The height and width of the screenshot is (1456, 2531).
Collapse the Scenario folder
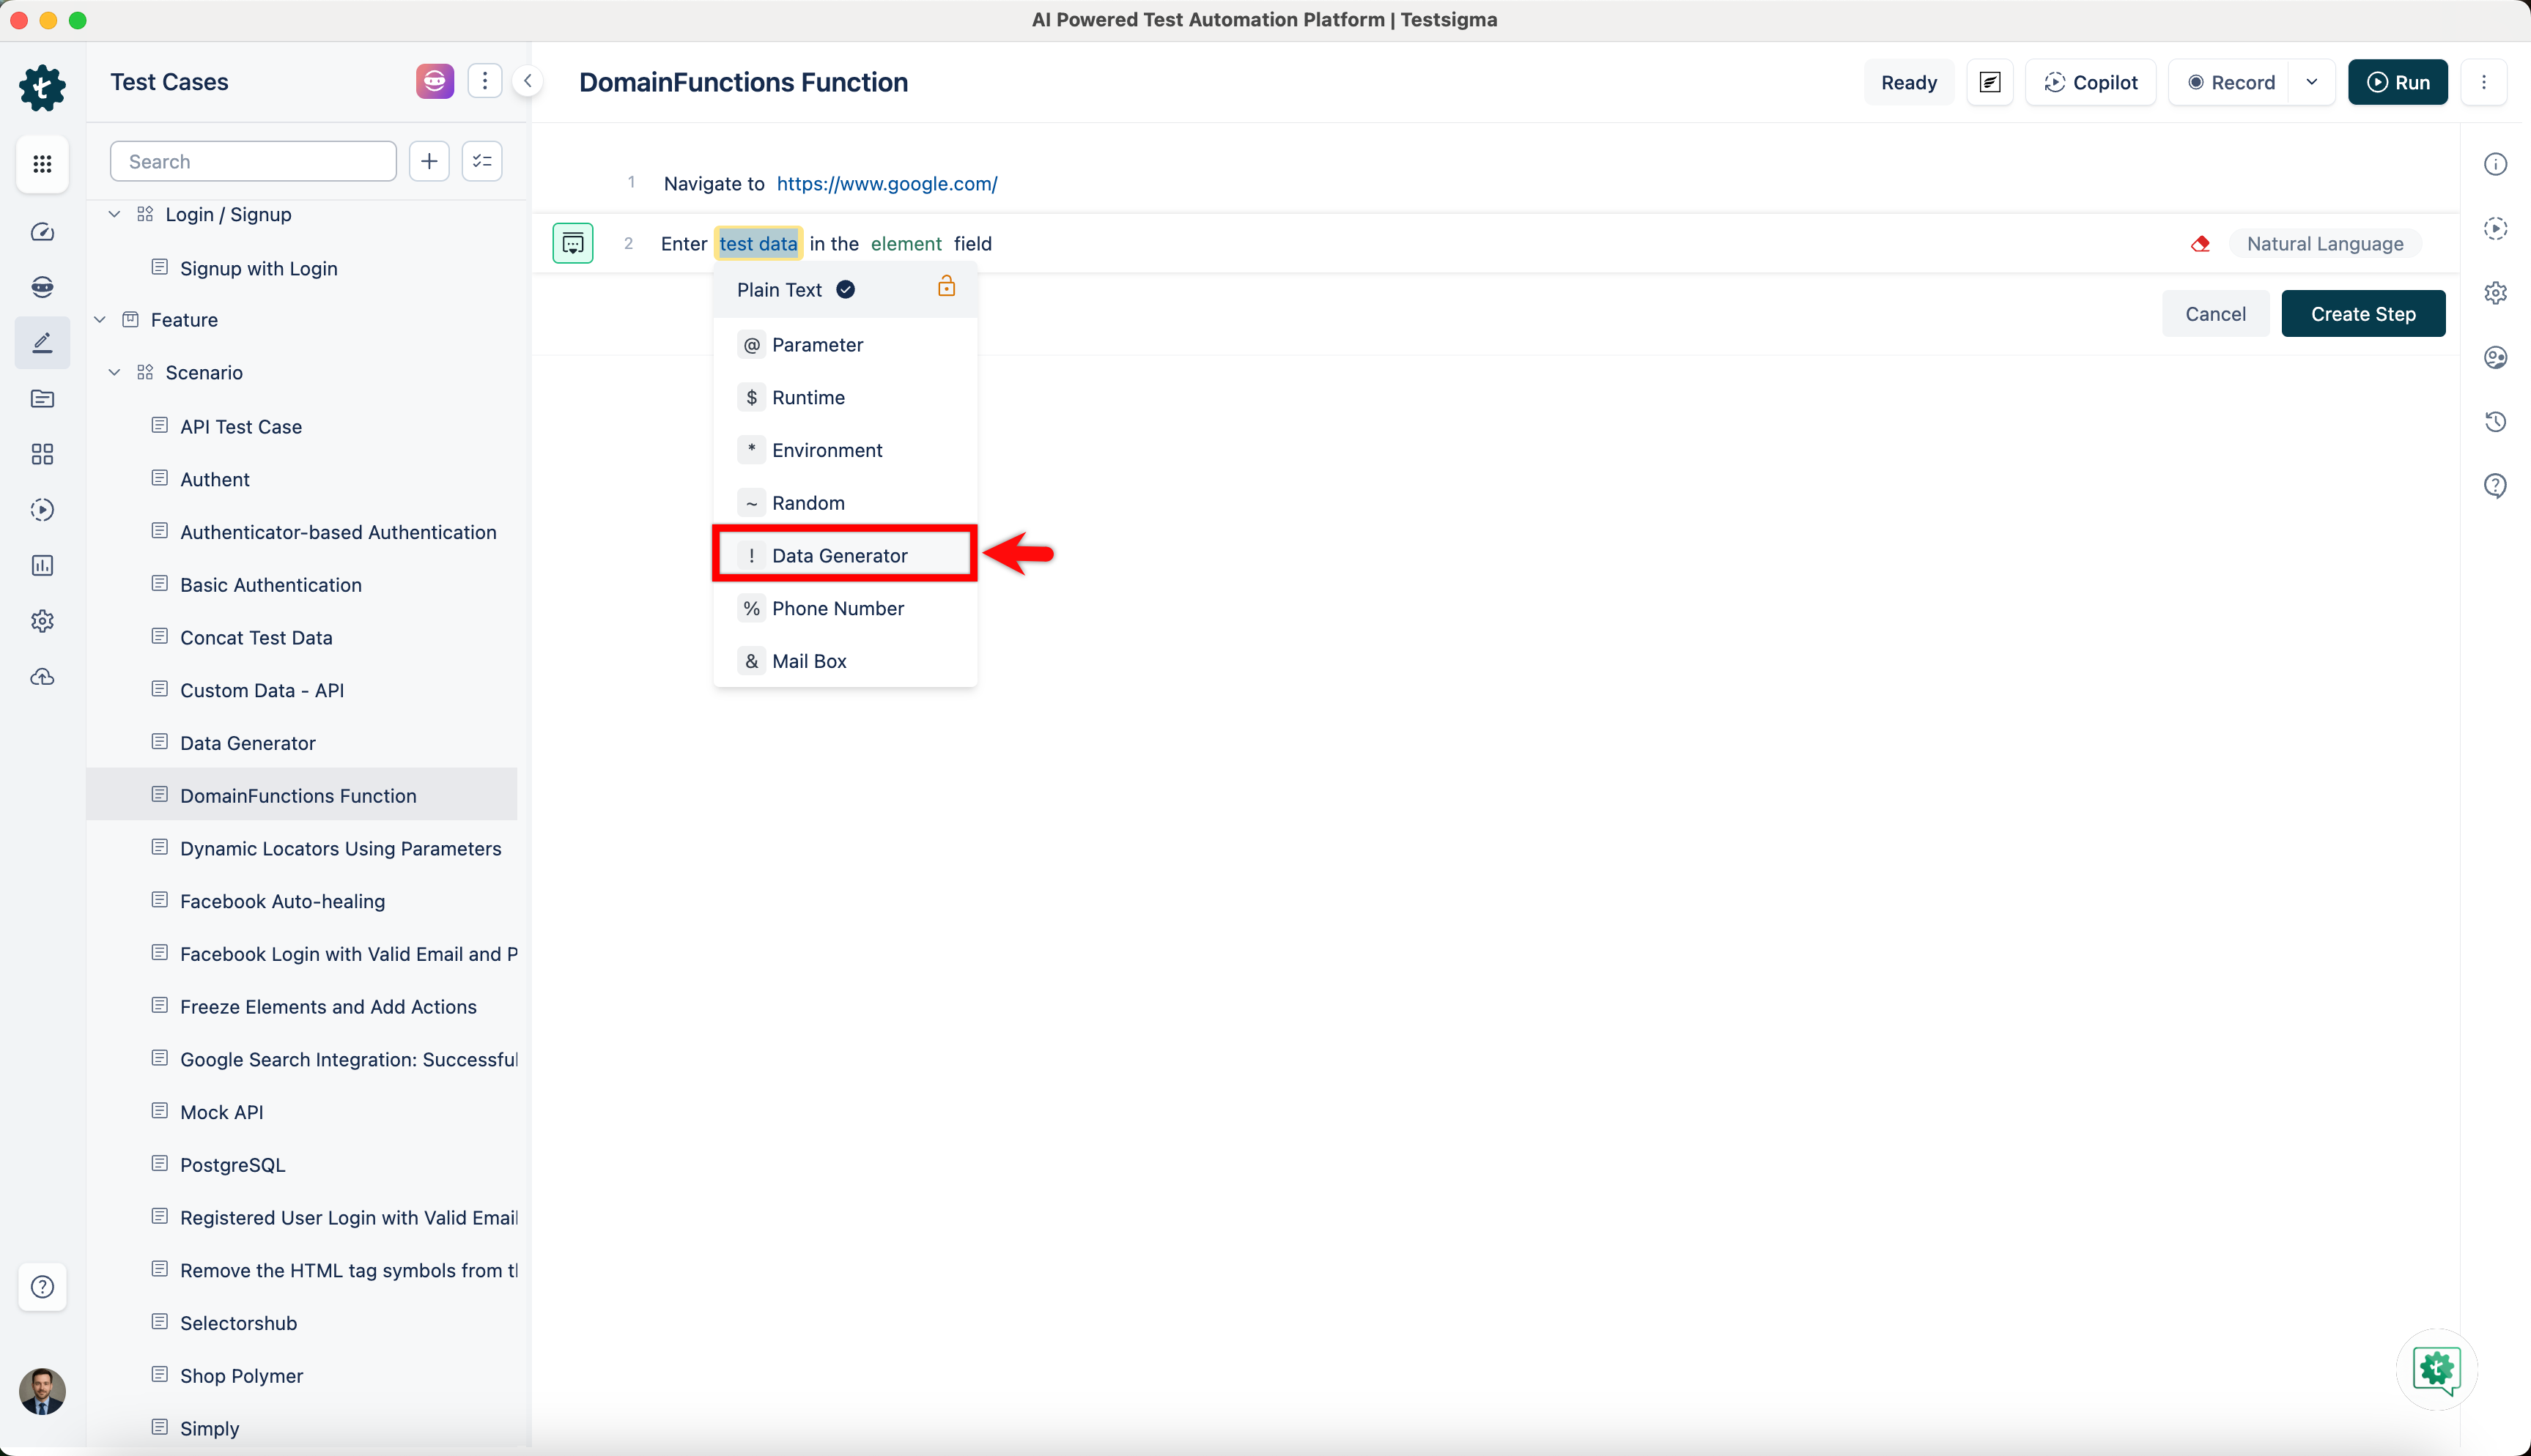point(115,372)
